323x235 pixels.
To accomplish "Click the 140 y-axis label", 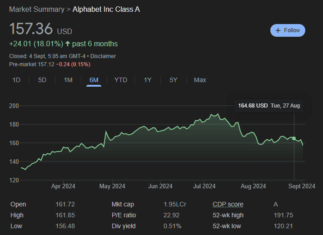I will tap(14, 162).
